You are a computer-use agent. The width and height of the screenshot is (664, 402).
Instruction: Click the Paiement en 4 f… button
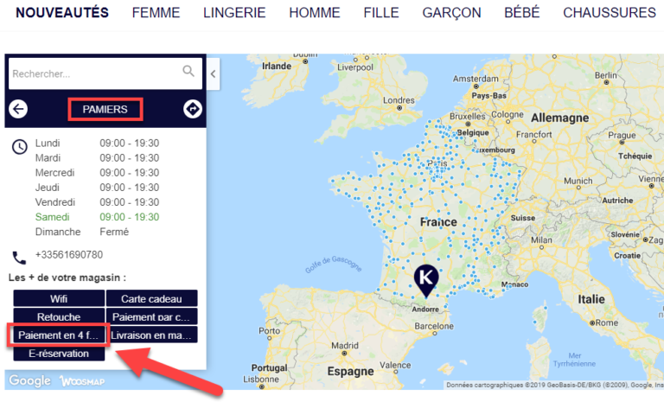click(59, 335)
